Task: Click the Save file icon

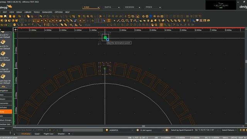Action: coord(5,16)
